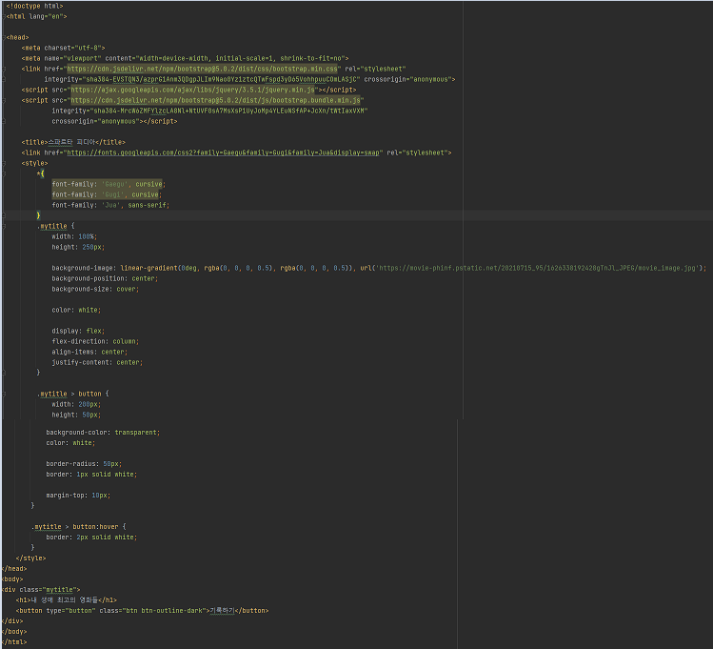Click the <!doctype html> line
713x649 pixels.
coord(34,6)
